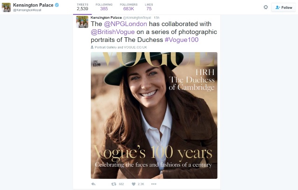Like the tweet with heart icon

pos(134,184)
